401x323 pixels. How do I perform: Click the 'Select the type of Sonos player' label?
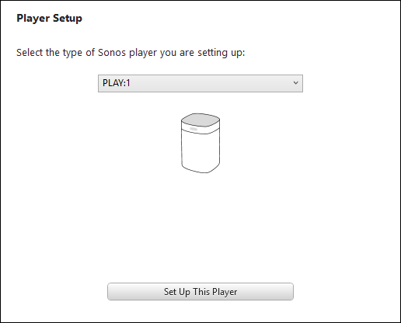pos(131,53)
